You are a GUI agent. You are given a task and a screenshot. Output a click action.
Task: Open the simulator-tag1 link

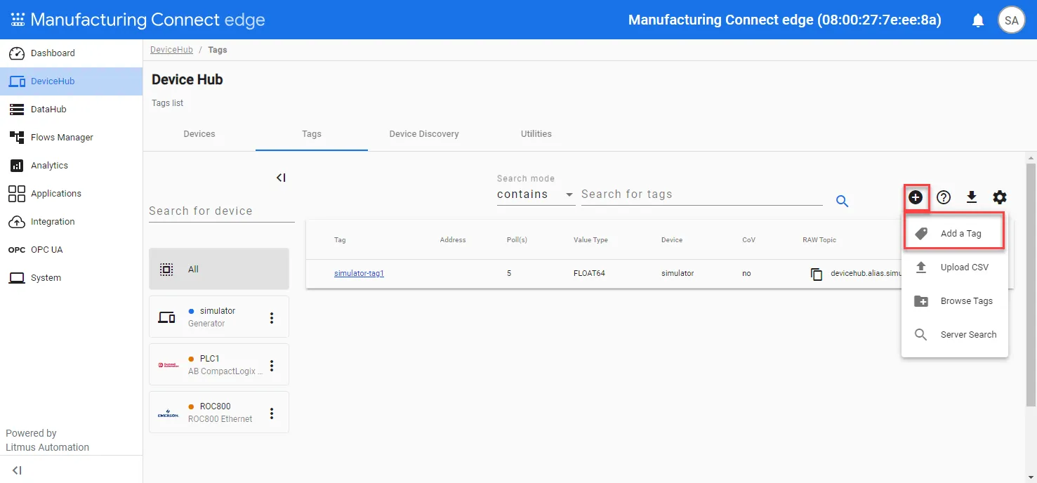[359, 273]
